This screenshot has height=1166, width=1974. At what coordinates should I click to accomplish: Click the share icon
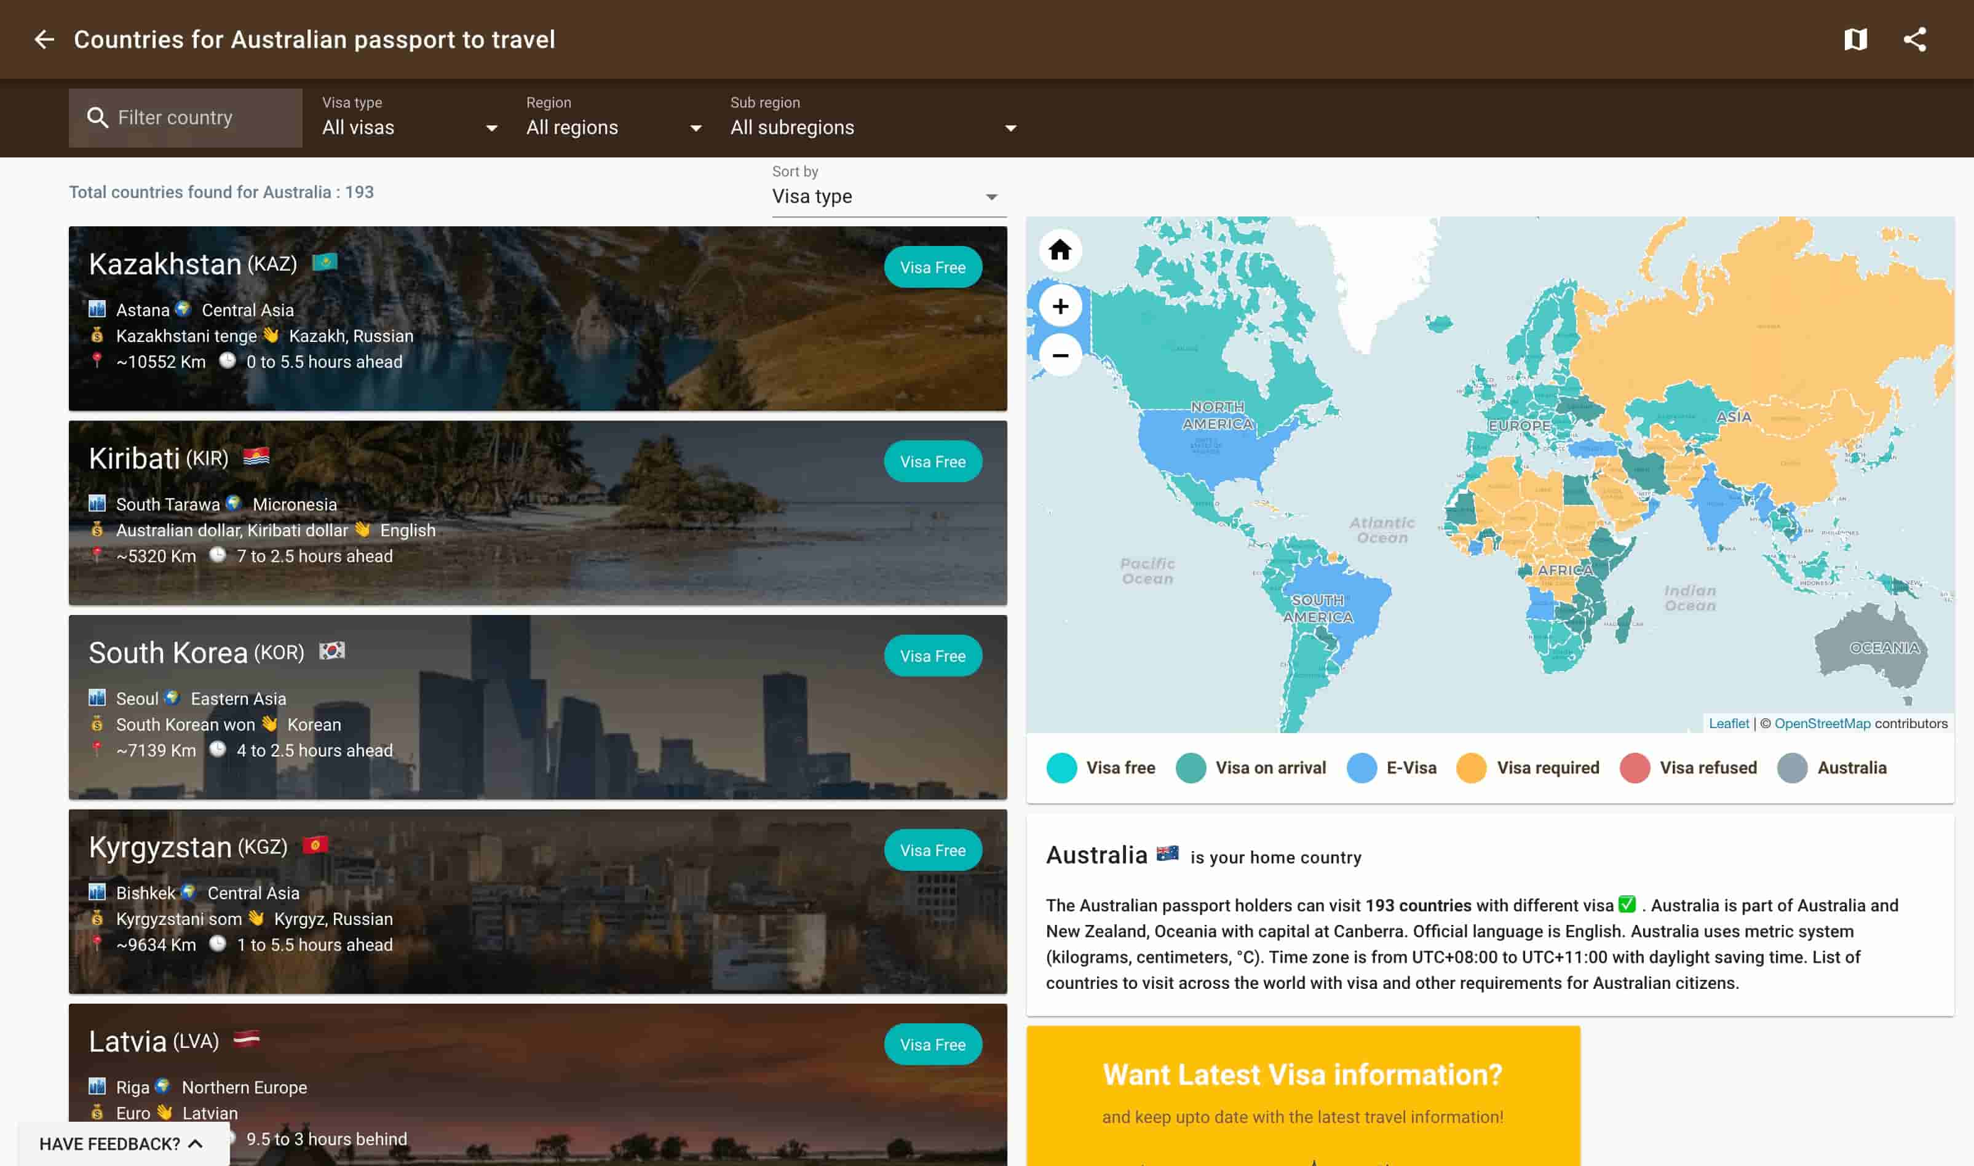point(1914,39)
